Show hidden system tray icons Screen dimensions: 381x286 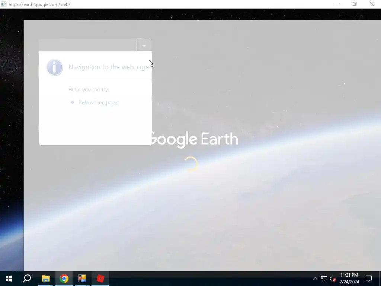(x=315, y=279)
